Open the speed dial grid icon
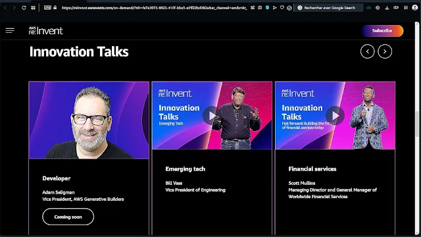 click(33, 8)
